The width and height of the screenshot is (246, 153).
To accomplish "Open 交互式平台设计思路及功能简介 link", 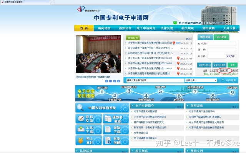I will coord(150,117).
